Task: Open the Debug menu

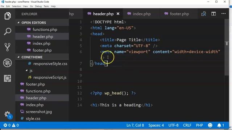Action: [38, 6]
